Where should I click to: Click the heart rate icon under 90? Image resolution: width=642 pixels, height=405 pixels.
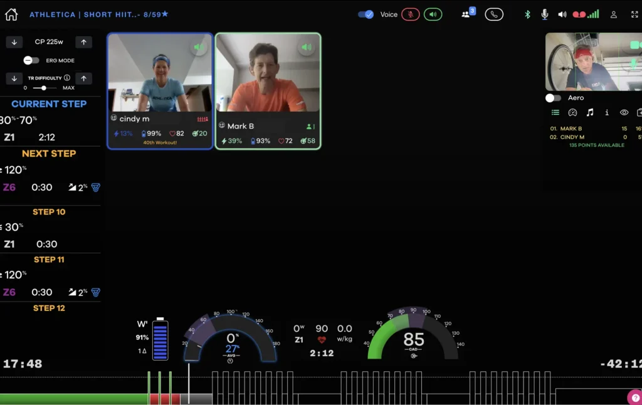(x=322, y=339)
